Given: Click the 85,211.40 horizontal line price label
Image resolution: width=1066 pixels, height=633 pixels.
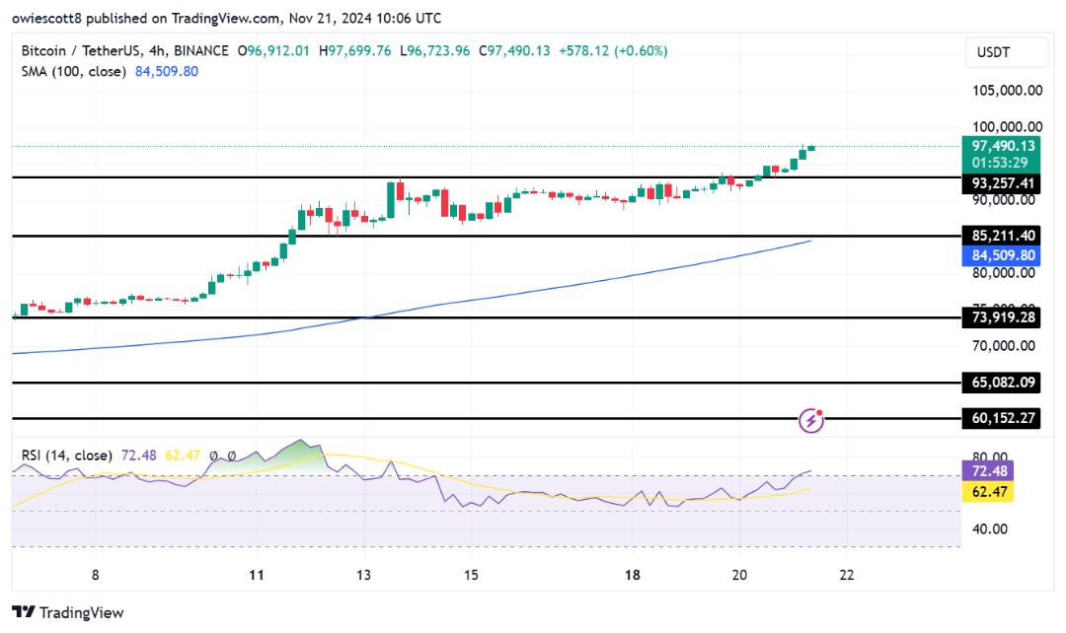Looking at the screenshot, I should pos(1001,236).
